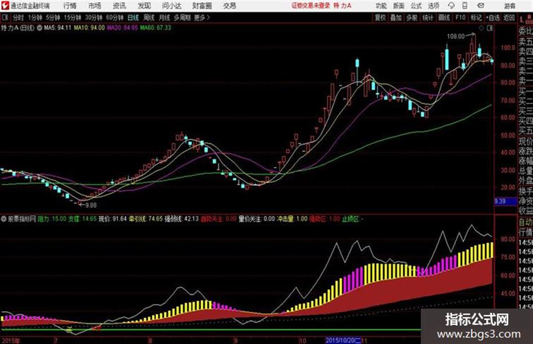
Task: Click the 多股 toolbar button
Action: tap(412, 18)
